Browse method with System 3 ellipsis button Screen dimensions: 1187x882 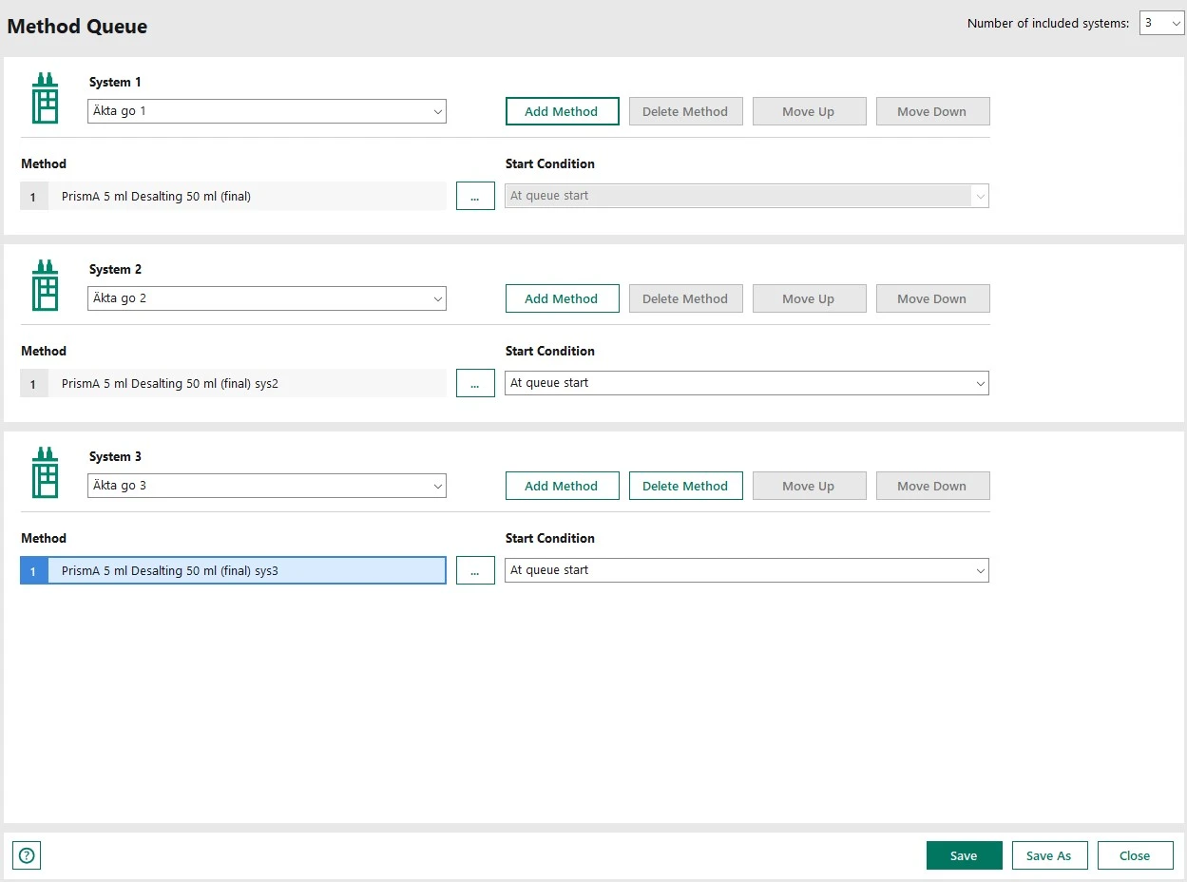click(475, 571)
